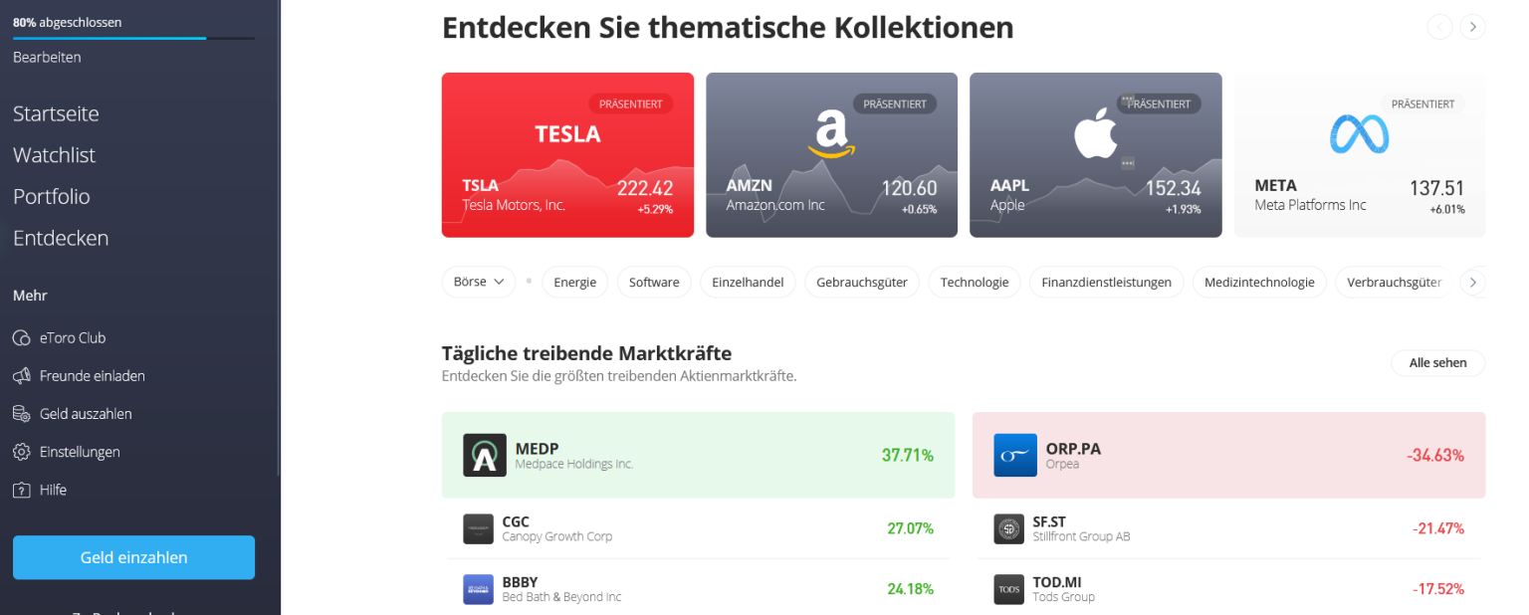Click the profile completion progress bar

coord(133,38)
